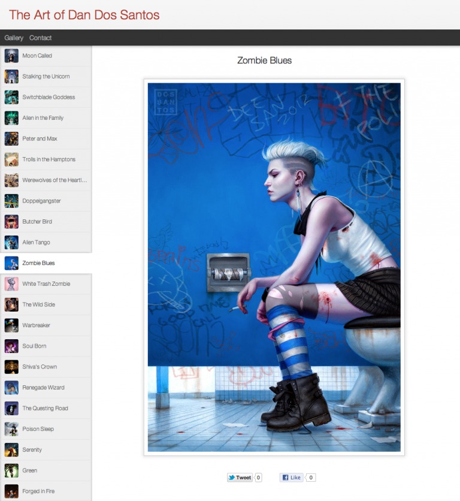Click the main Zombie Blues artwork image
Image resolution: width=460 pixels, height=501 pixels.
pyautogui.click(x=274, y=267)
